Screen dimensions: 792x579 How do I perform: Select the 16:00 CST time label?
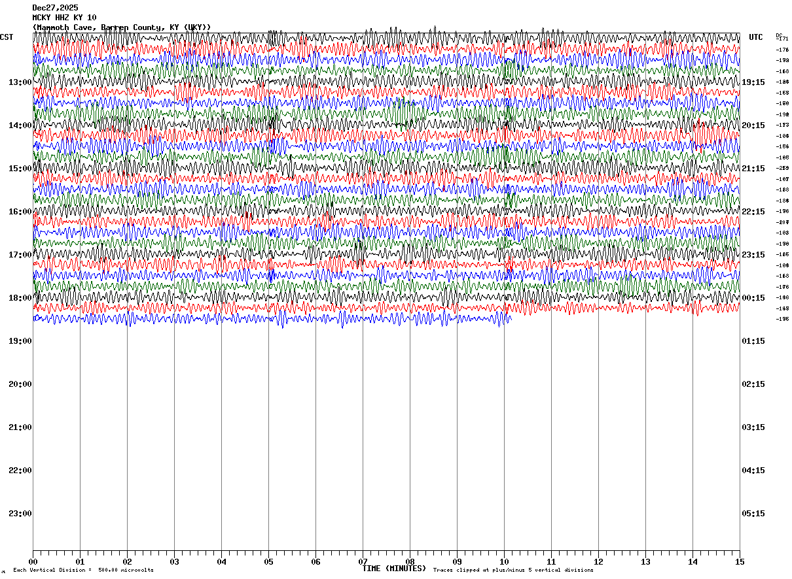click(20, 212)
